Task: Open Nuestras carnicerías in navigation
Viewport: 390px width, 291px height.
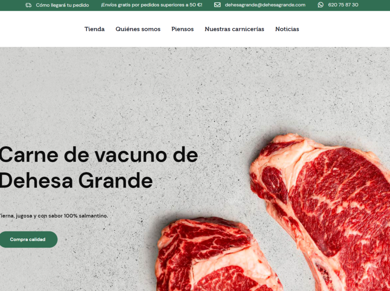Action: click(234, 29)
